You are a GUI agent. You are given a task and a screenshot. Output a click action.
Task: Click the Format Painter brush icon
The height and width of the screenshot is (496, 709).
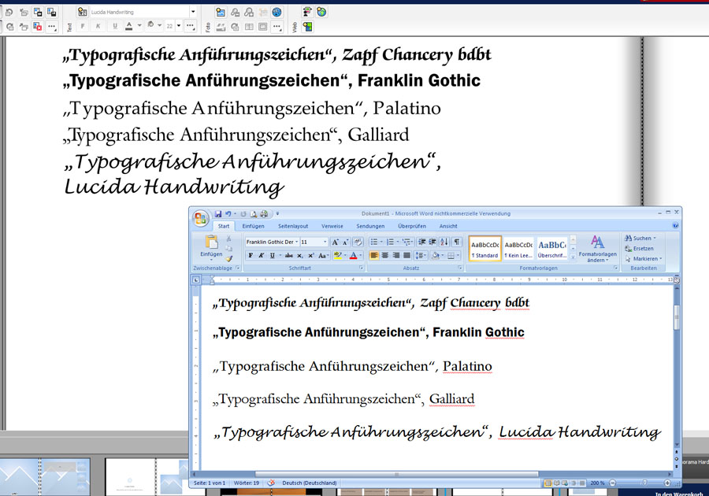(x=229, y=258)
